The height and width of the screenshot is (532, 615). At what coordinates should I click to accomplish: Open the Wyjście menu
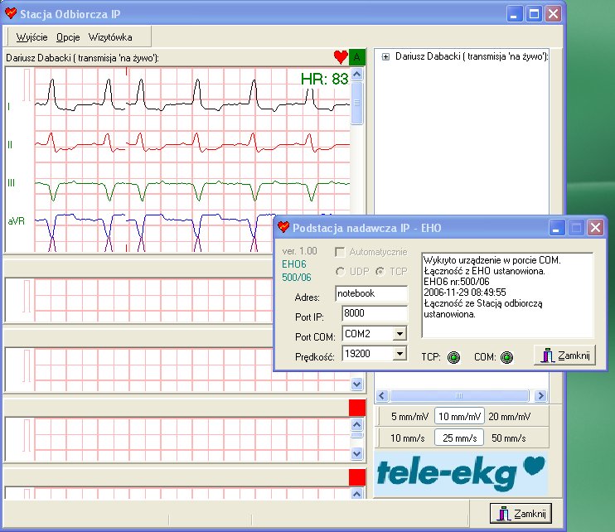pos(31,37)
